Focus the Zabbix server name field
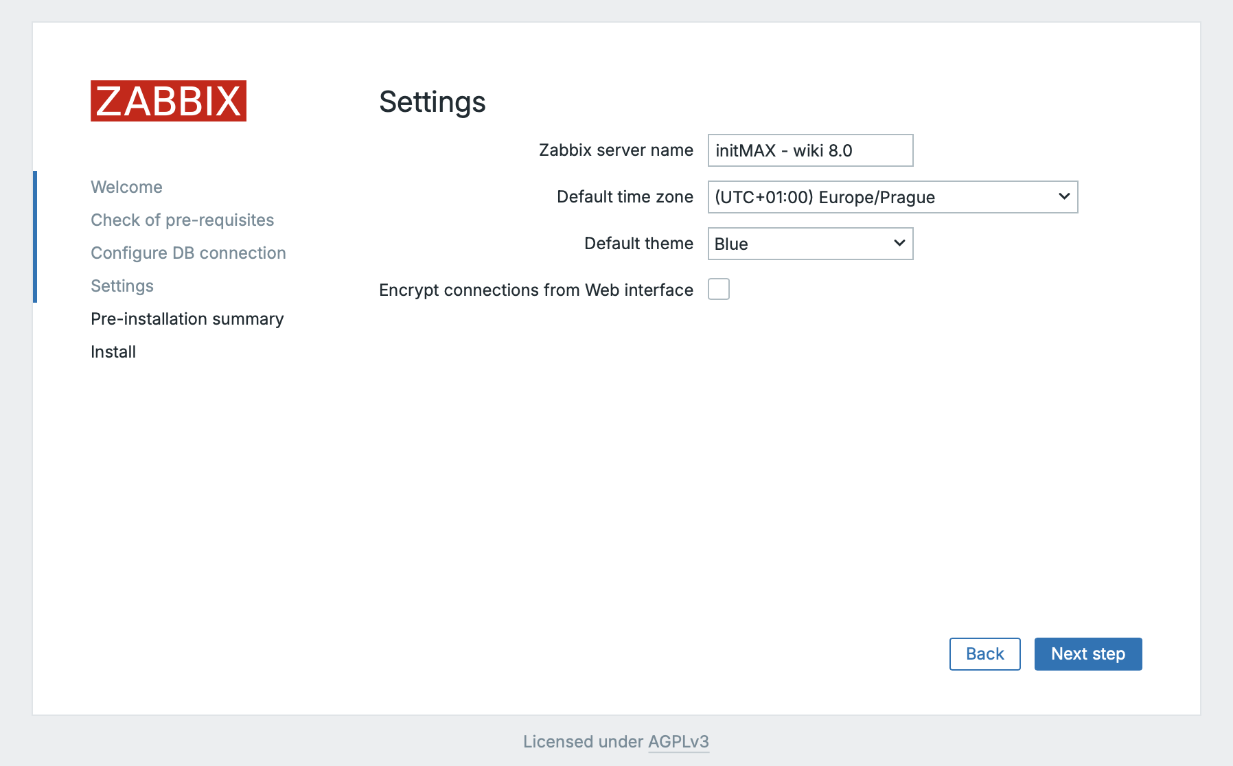Screen dimensions: 1233x766 coord(810,150)
